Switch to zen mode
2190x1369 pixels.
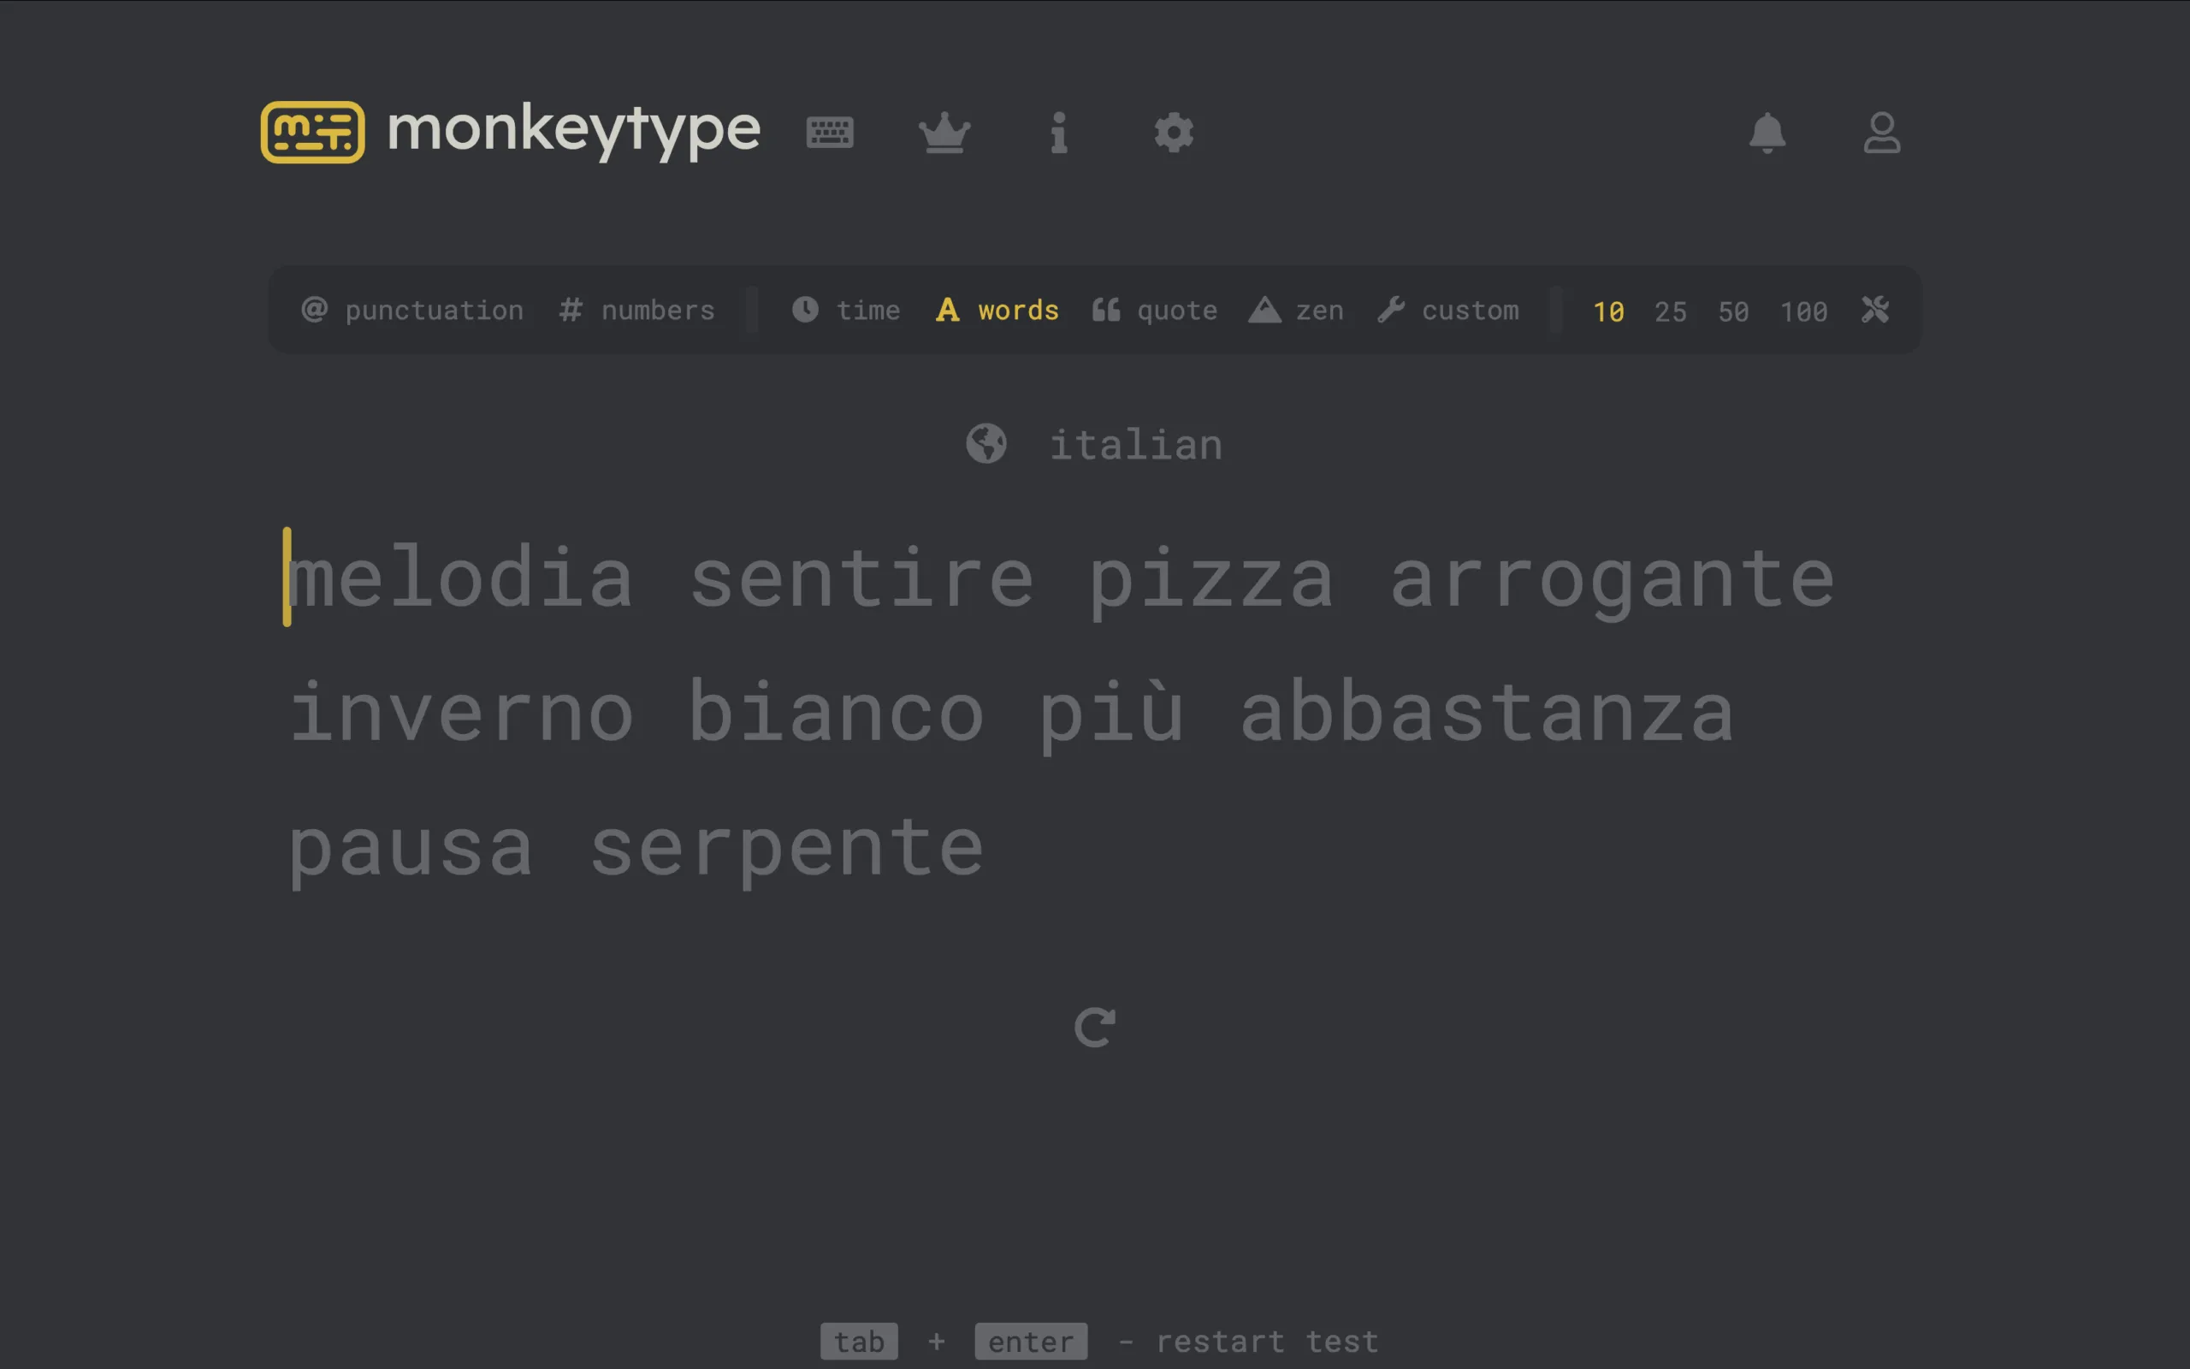1296,311
